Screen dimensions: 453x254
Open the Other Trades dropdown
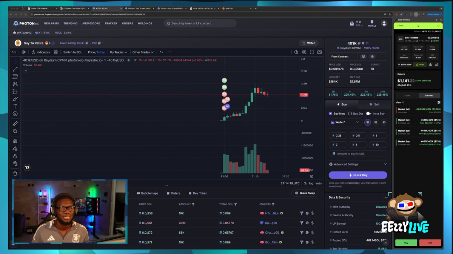coord(143,52)
